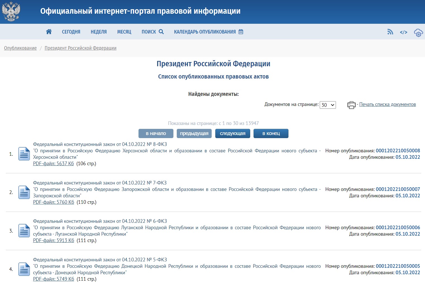This screenshot has height=284, width=425.
Task: Open document icon for law № 8-ФКЗ
Action: tap(24, 154)
